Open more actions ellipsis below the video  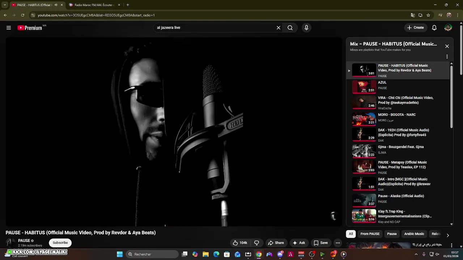pos(338,243)
